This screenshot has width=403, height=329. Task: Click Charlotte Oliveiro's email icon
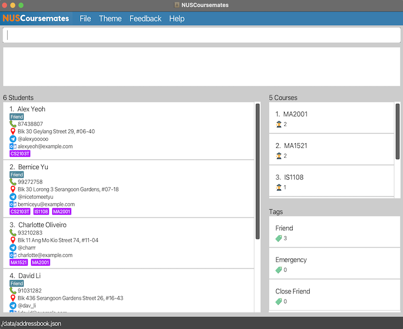click(x=13, y=255)
